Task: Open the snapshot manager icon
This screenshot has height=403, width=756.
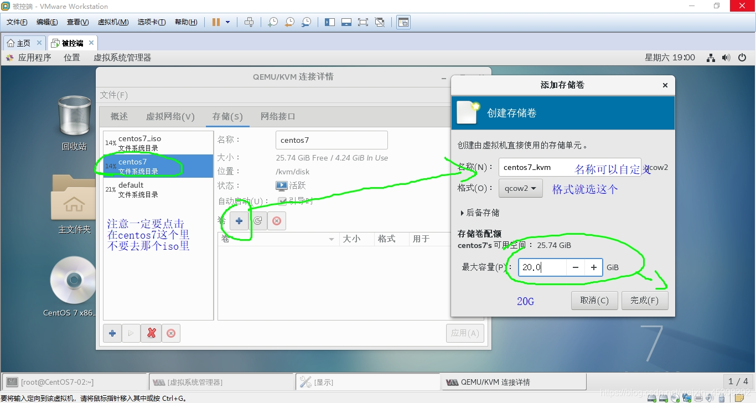Action: click(306, 22)
